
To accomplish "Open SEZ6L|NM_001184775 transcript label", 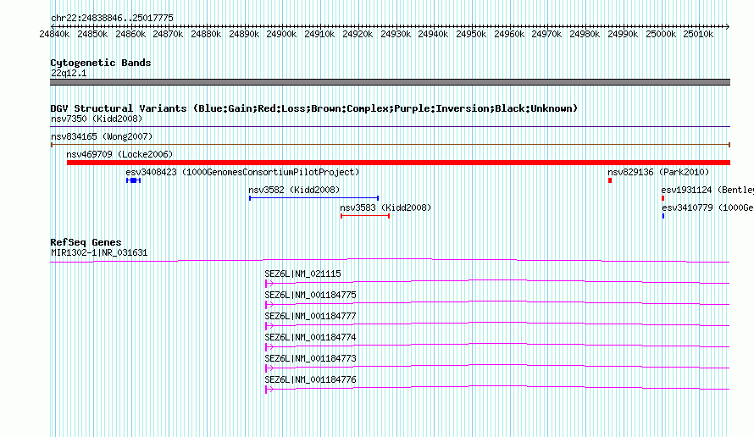I will click(310, 295).
